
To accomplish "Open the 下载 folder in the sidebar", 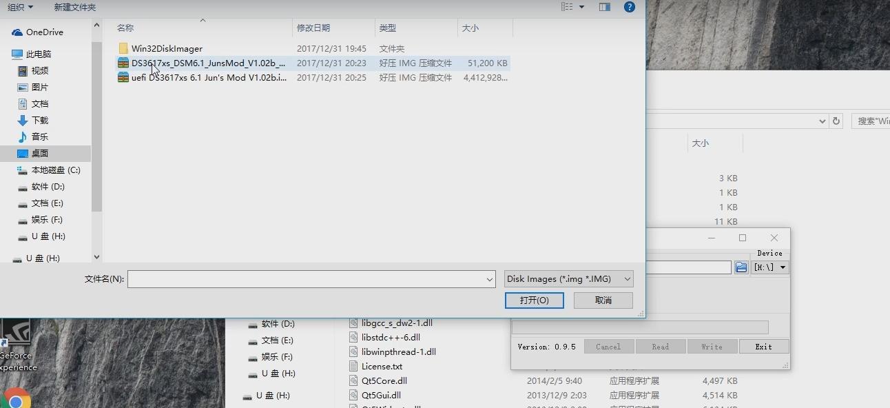I will point(40,120).
